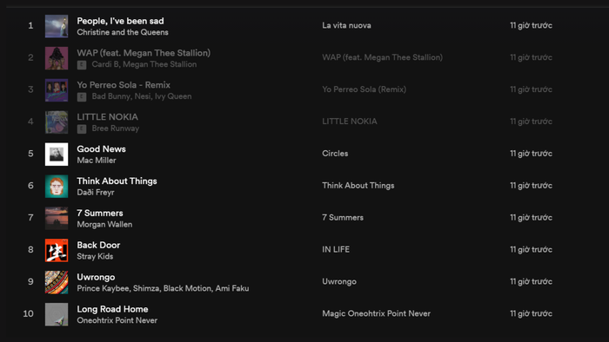This screenshot has height=342, width=609.
Task: Click the LITTLE NOKIA cover thumbnail
Action: 57,122
